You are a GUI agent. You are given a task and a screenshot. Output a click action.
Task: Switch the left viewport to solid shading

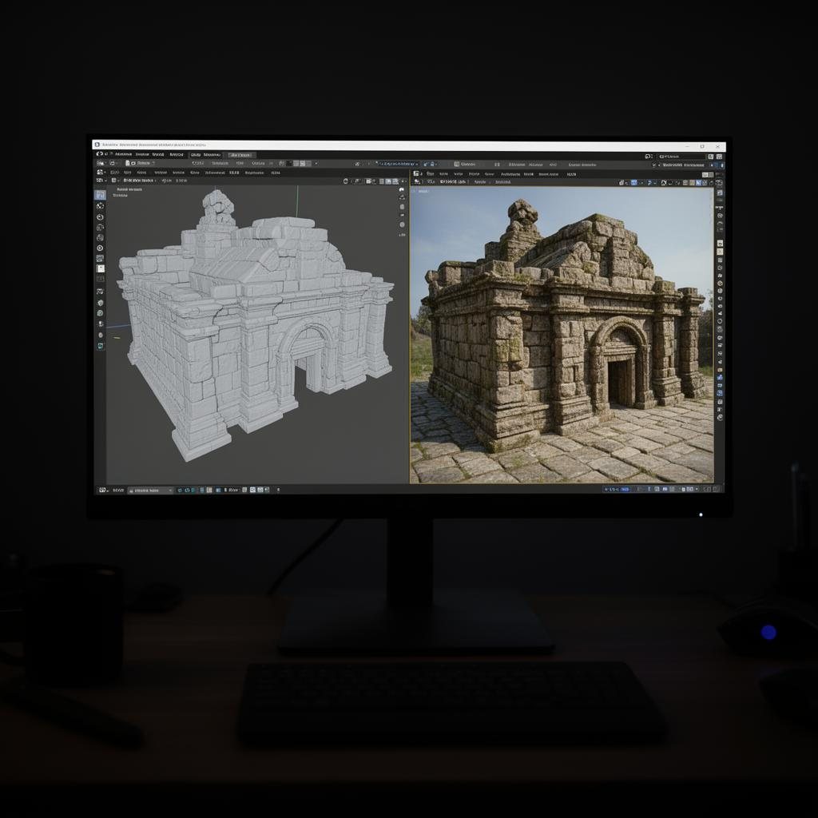pyautogui.click(x=389, y=181)
